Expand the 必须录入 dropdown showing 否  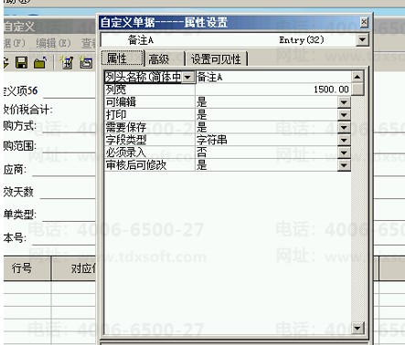[x=344, y=152]
